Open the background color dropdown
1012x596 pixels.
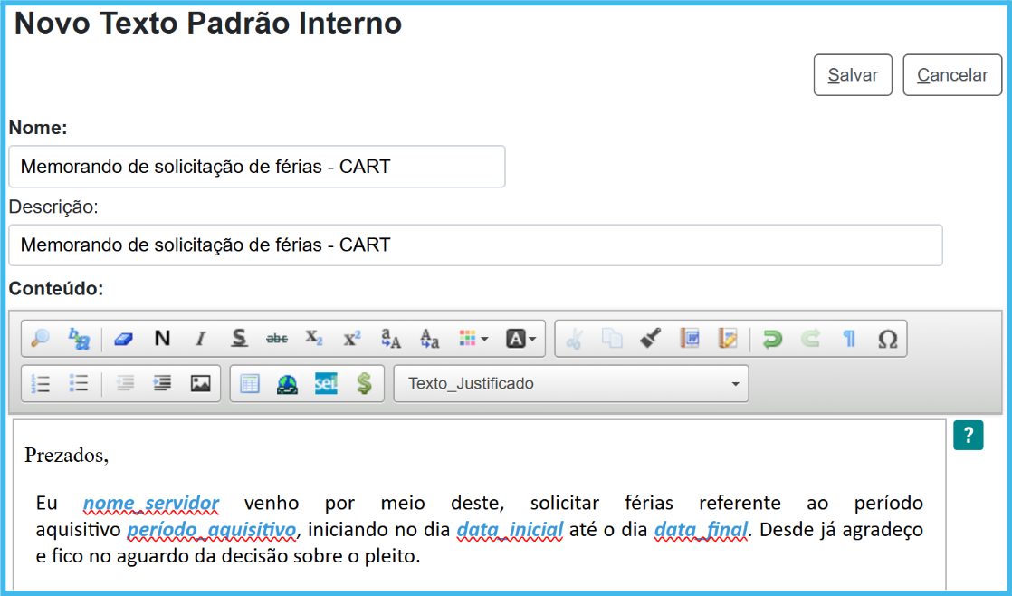click(520, 339)
